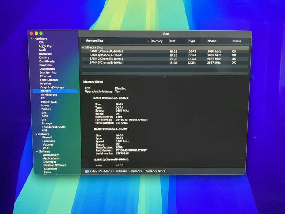Viewport: 285px width, 214px height.
Task: Select row BANK 1/ChannelA-DIMM1
Action: [165, 55]
